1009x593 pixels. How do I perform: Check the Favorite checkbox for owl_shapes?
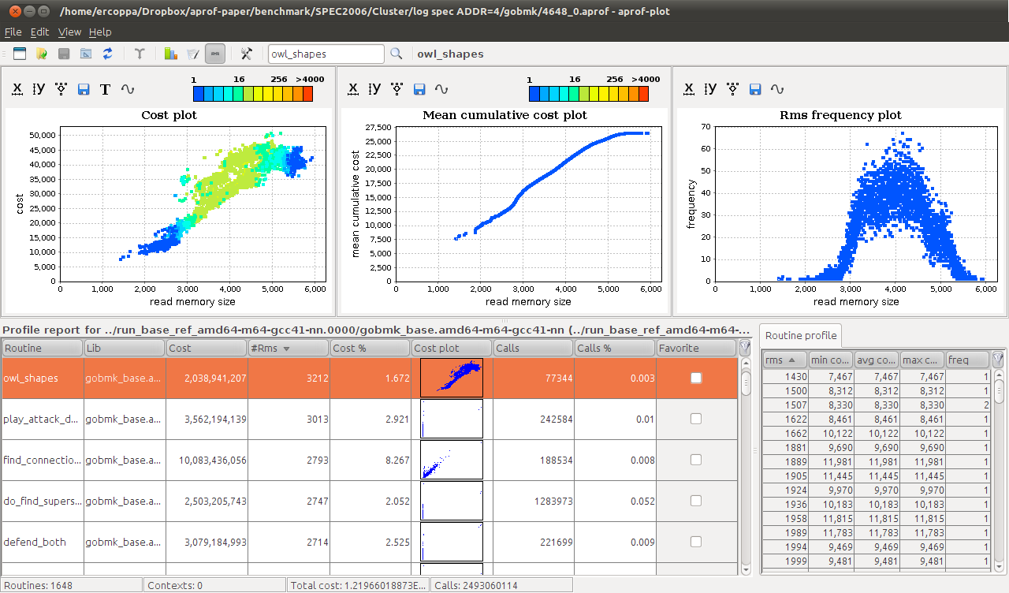(x=696, y=378)
